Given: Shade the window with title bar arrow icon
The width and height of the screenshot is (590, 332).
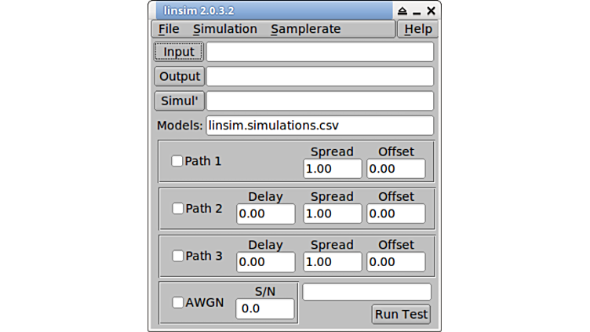Looking at the screenshot, I should pos(402,11).
